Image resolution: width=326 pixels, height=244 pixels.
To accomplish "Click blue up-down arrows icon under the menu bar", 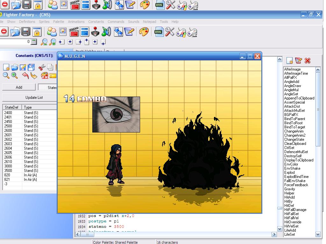I will tap(118, 32).
